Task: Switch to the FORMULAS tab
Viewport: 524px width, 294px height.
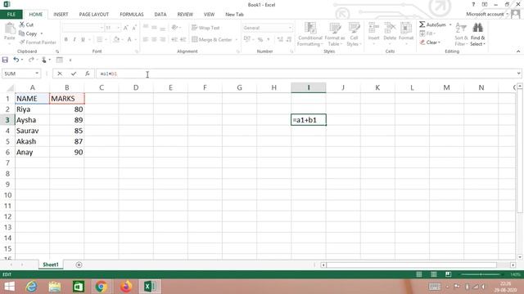Action: click(x=132, y=15)
